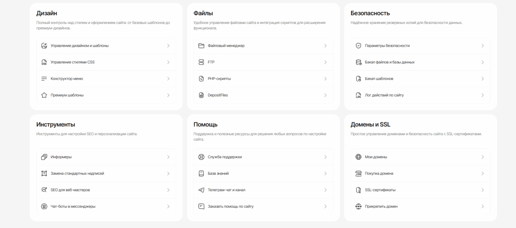Viewport: 516px width, 228px height.
Task: Click the Telegram paper-plane icon
Action: [x=202, y=190]
